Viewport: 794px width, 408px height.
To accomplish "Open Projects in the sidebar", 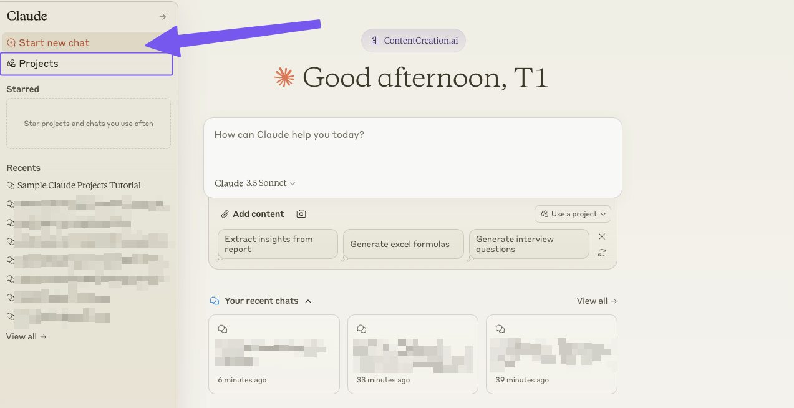I will 39,64.
